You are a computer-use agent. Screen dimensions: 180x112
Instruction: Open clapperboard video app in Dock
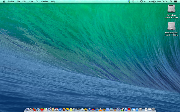point(97,109)
